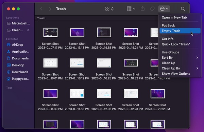Select Screen Shot 14.58 PM thumbnail
Image resolution: width=204 pixels, height=132 pixels.
[x=104, y=32]
